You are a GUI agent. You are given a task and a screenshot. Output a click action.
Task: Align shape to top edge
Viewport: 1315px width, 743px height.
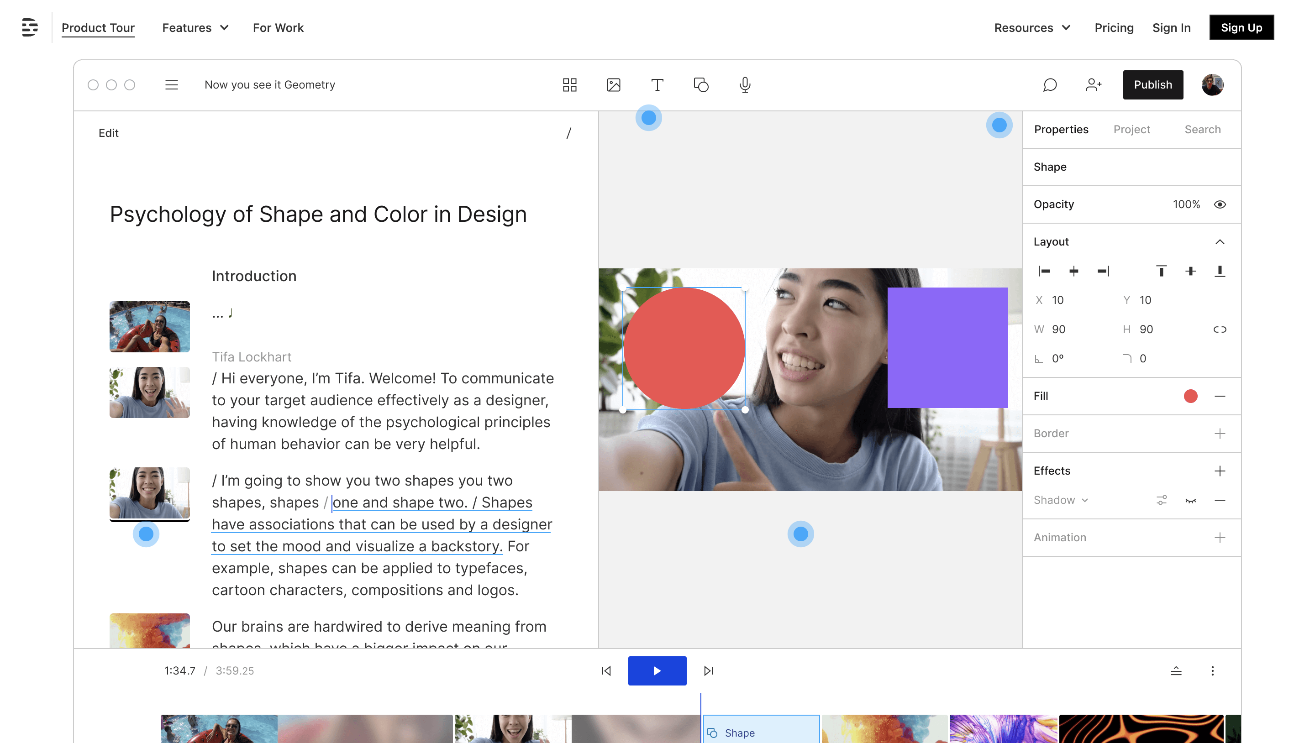(x=1161, y=271)
